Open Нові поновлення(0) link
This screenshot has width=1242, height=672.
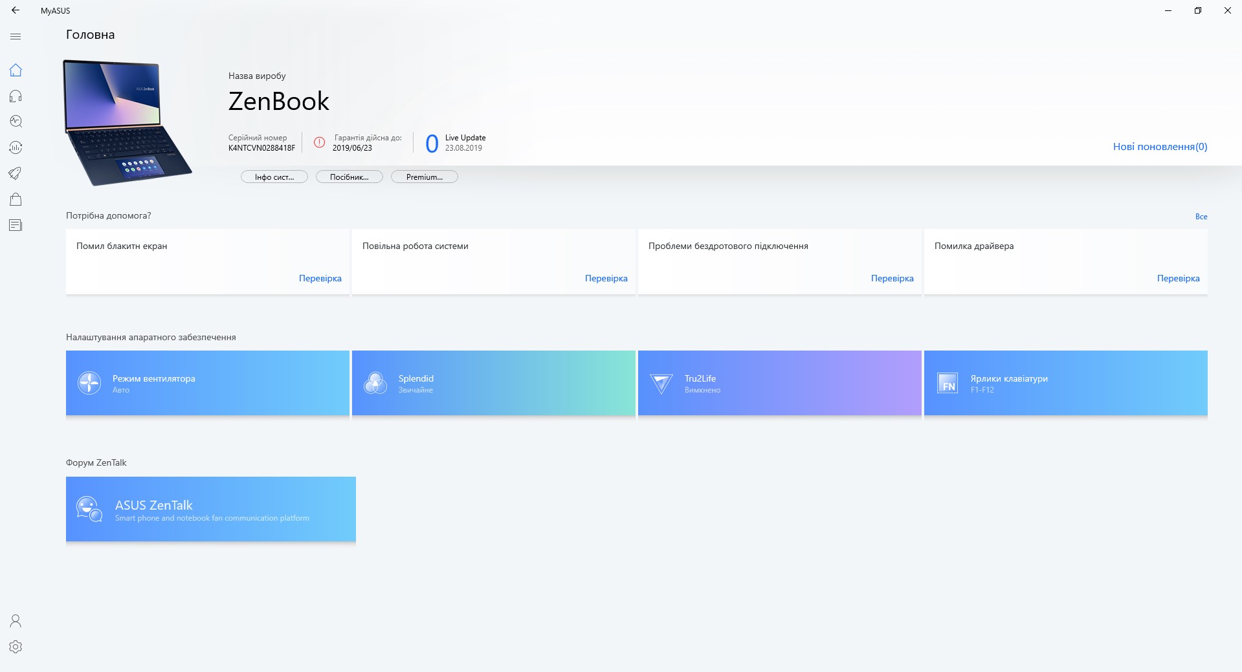[x=1160, y=146]
